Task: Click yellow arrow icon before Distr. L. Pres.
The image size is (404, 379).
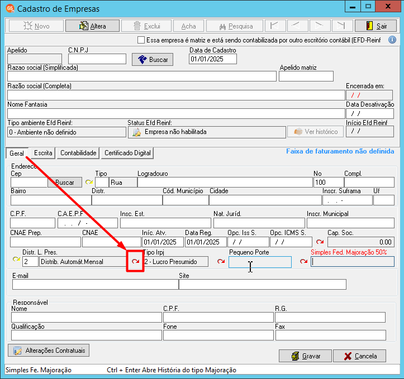Action: coord(17,260)
